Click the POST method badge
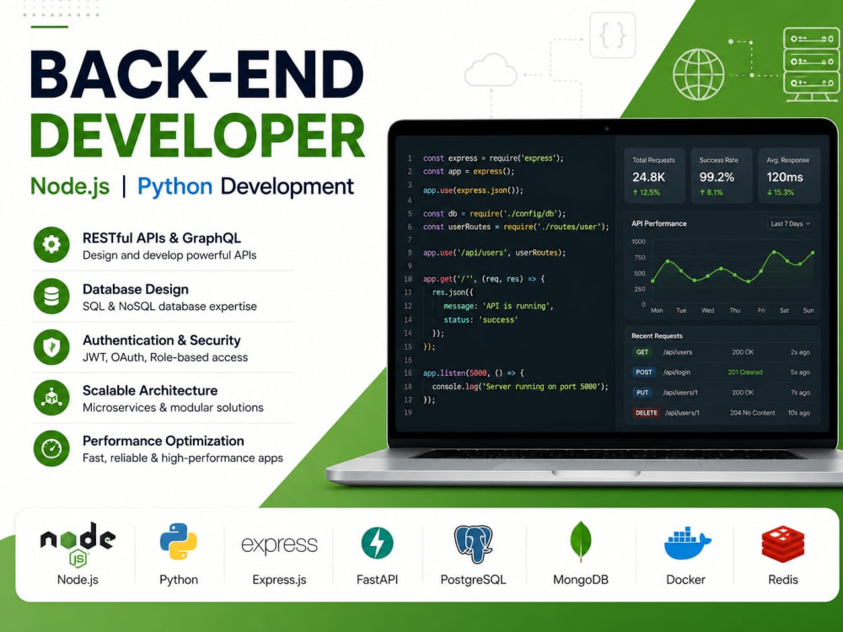This screenshot has width=843, height=632. click(x=643, y=372)
